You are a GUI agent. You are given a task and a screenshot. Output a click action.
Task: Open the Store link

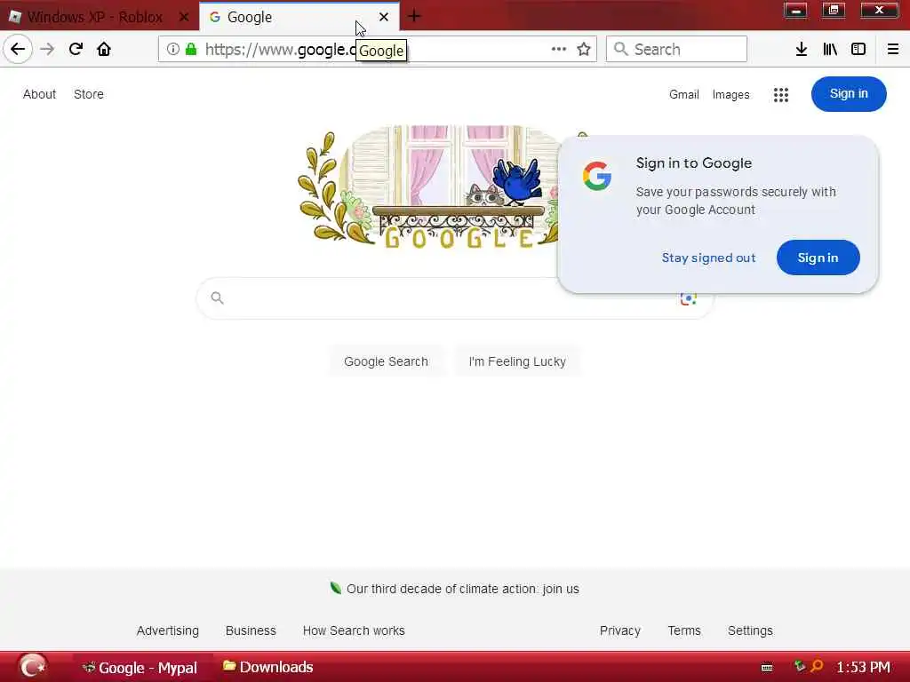tap(89, 94)
